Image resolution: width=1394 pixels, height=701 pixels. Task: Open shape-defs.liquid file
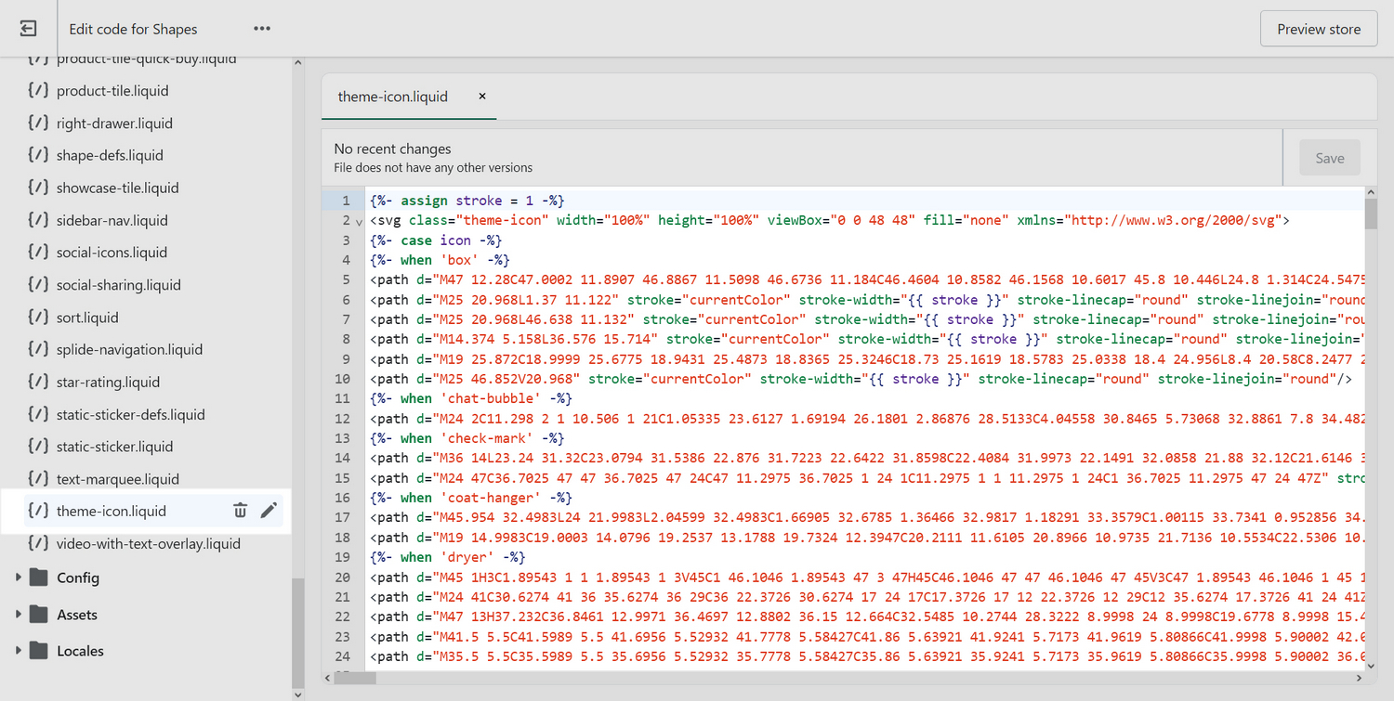click(x=110, y=155)
